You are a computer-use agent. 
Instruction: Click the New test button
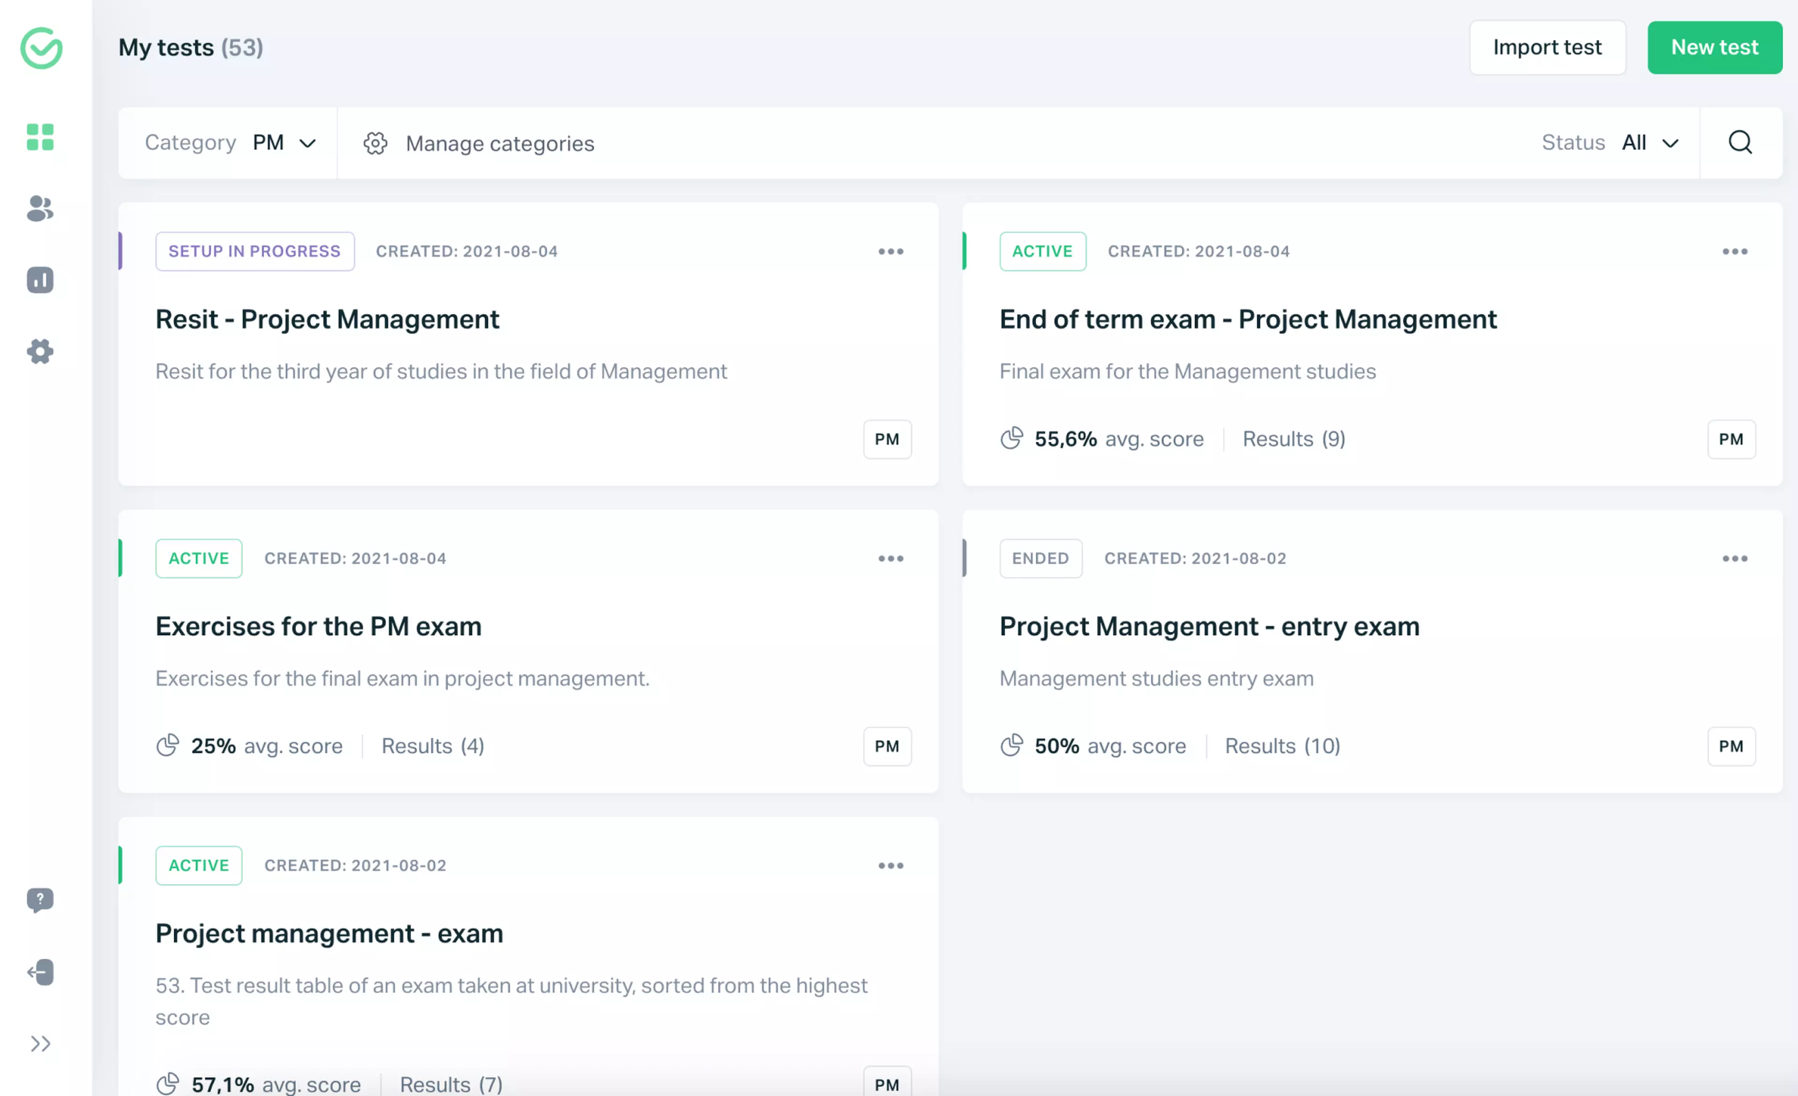tap(1714, 47)
